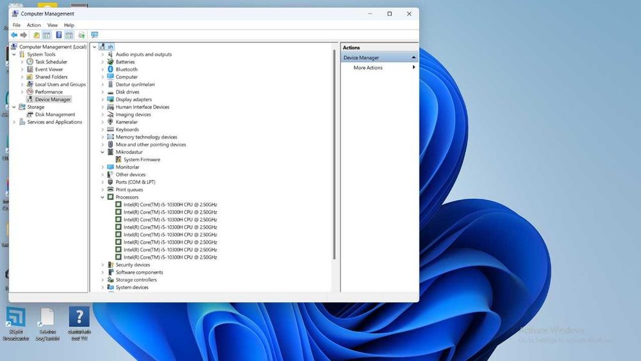This screenshot has width=641, height=361.
Task: Click the Imaging devices icon
Action: pyautogui.click(x=110, y=115)
